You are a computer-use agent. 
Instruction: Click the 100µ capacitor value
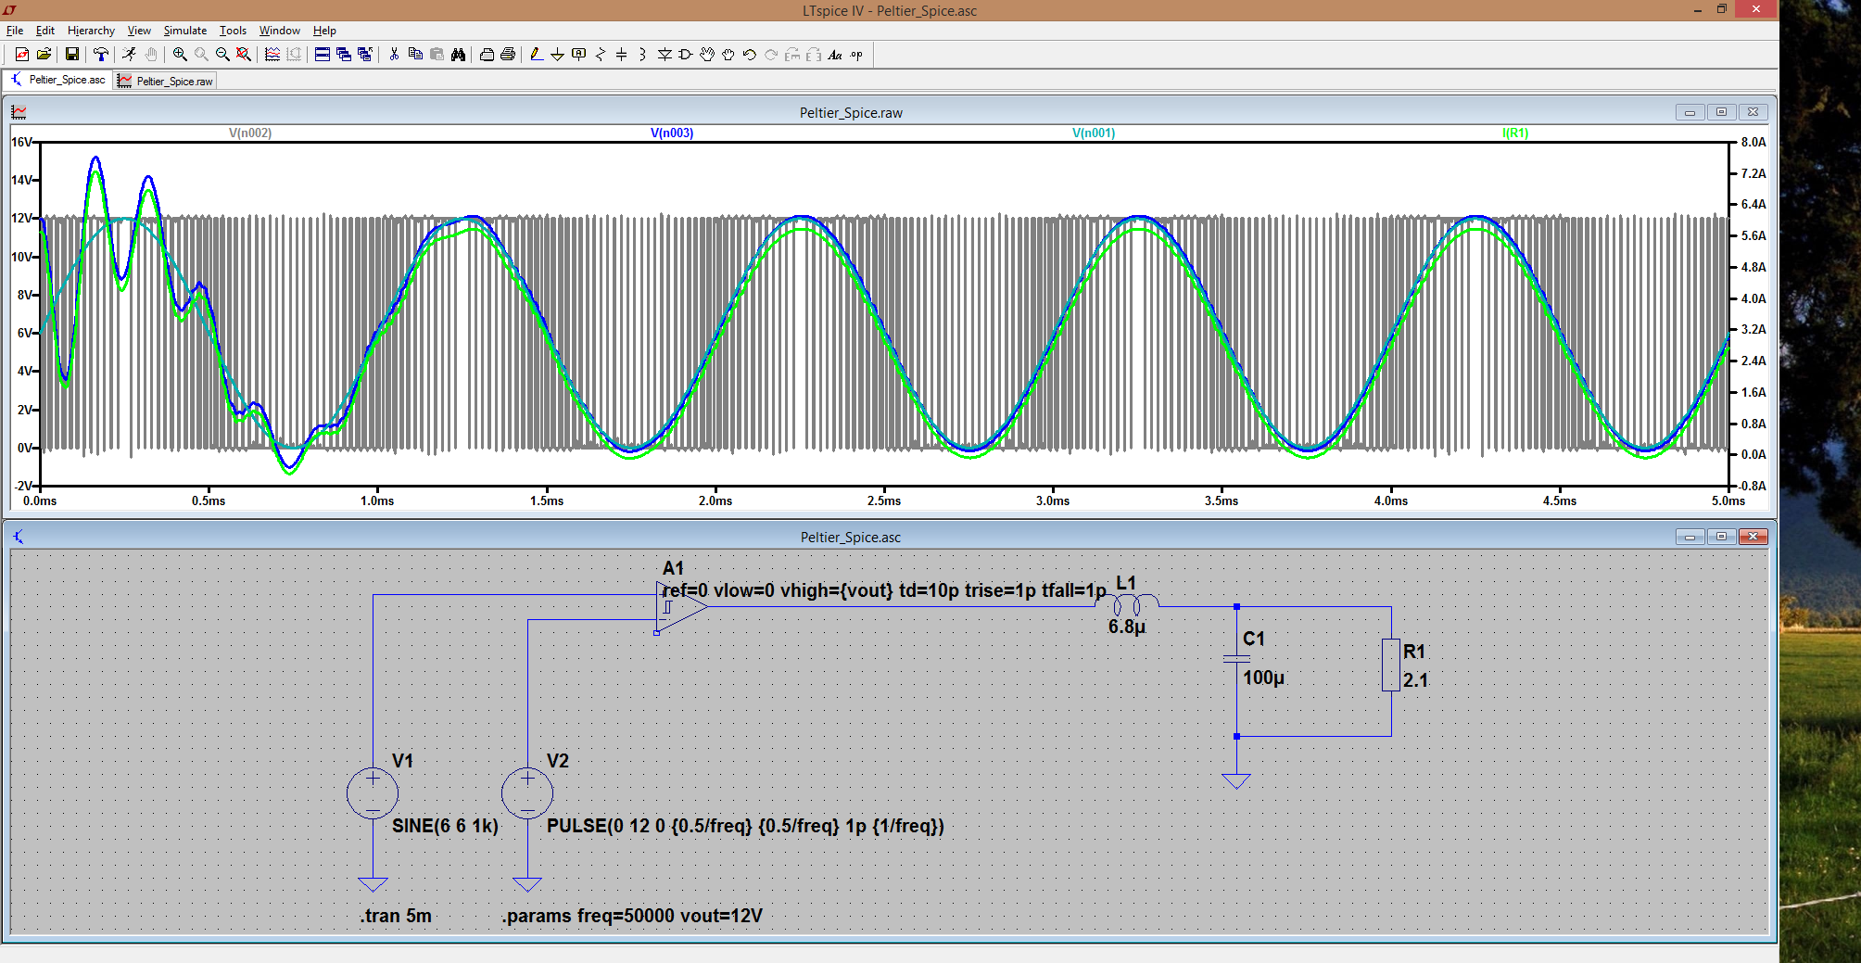(x=1264, y=678)
